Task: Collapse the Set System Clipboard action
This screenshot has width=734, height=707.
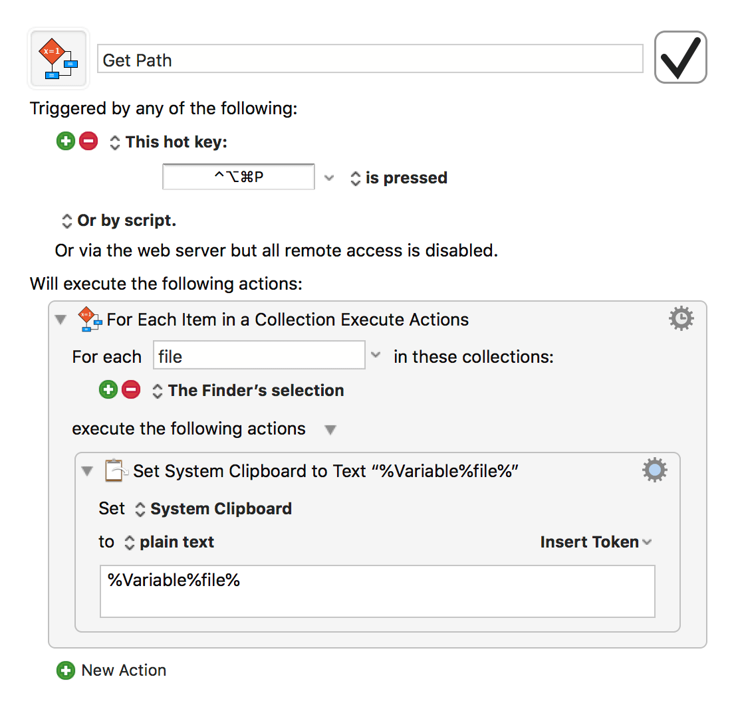Action: click(87, 470)
